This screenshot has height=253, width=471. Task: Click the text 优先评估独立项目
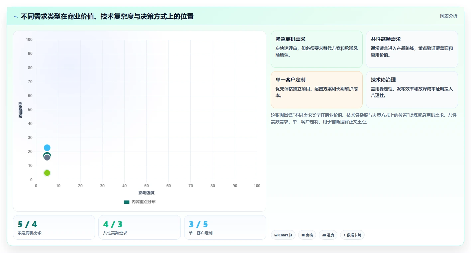(x=316, y=92)
